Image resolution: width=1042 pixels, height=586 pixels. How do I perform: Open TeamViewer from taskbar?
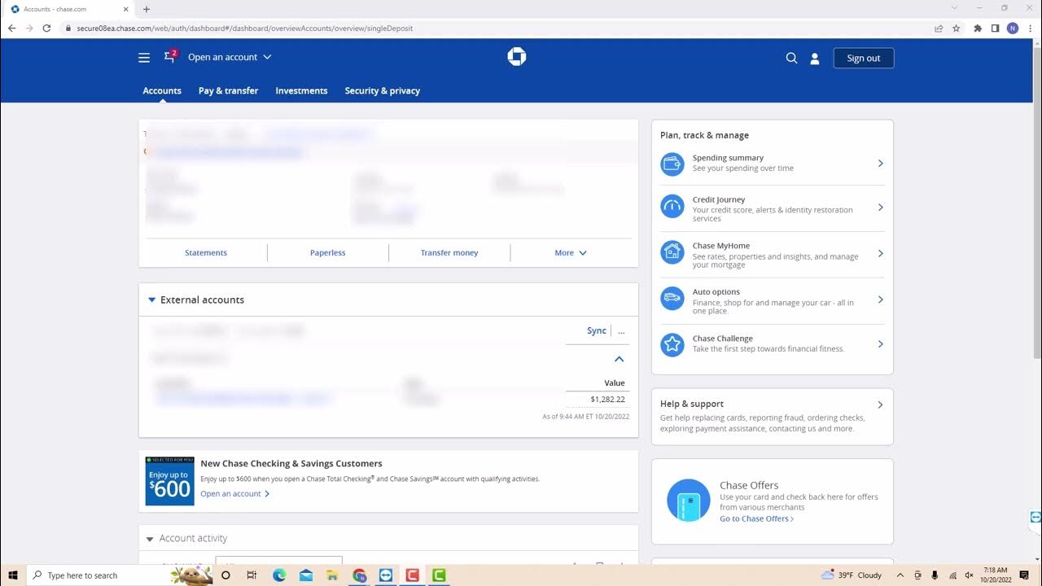pyautogui.click(x=386, y=575)
